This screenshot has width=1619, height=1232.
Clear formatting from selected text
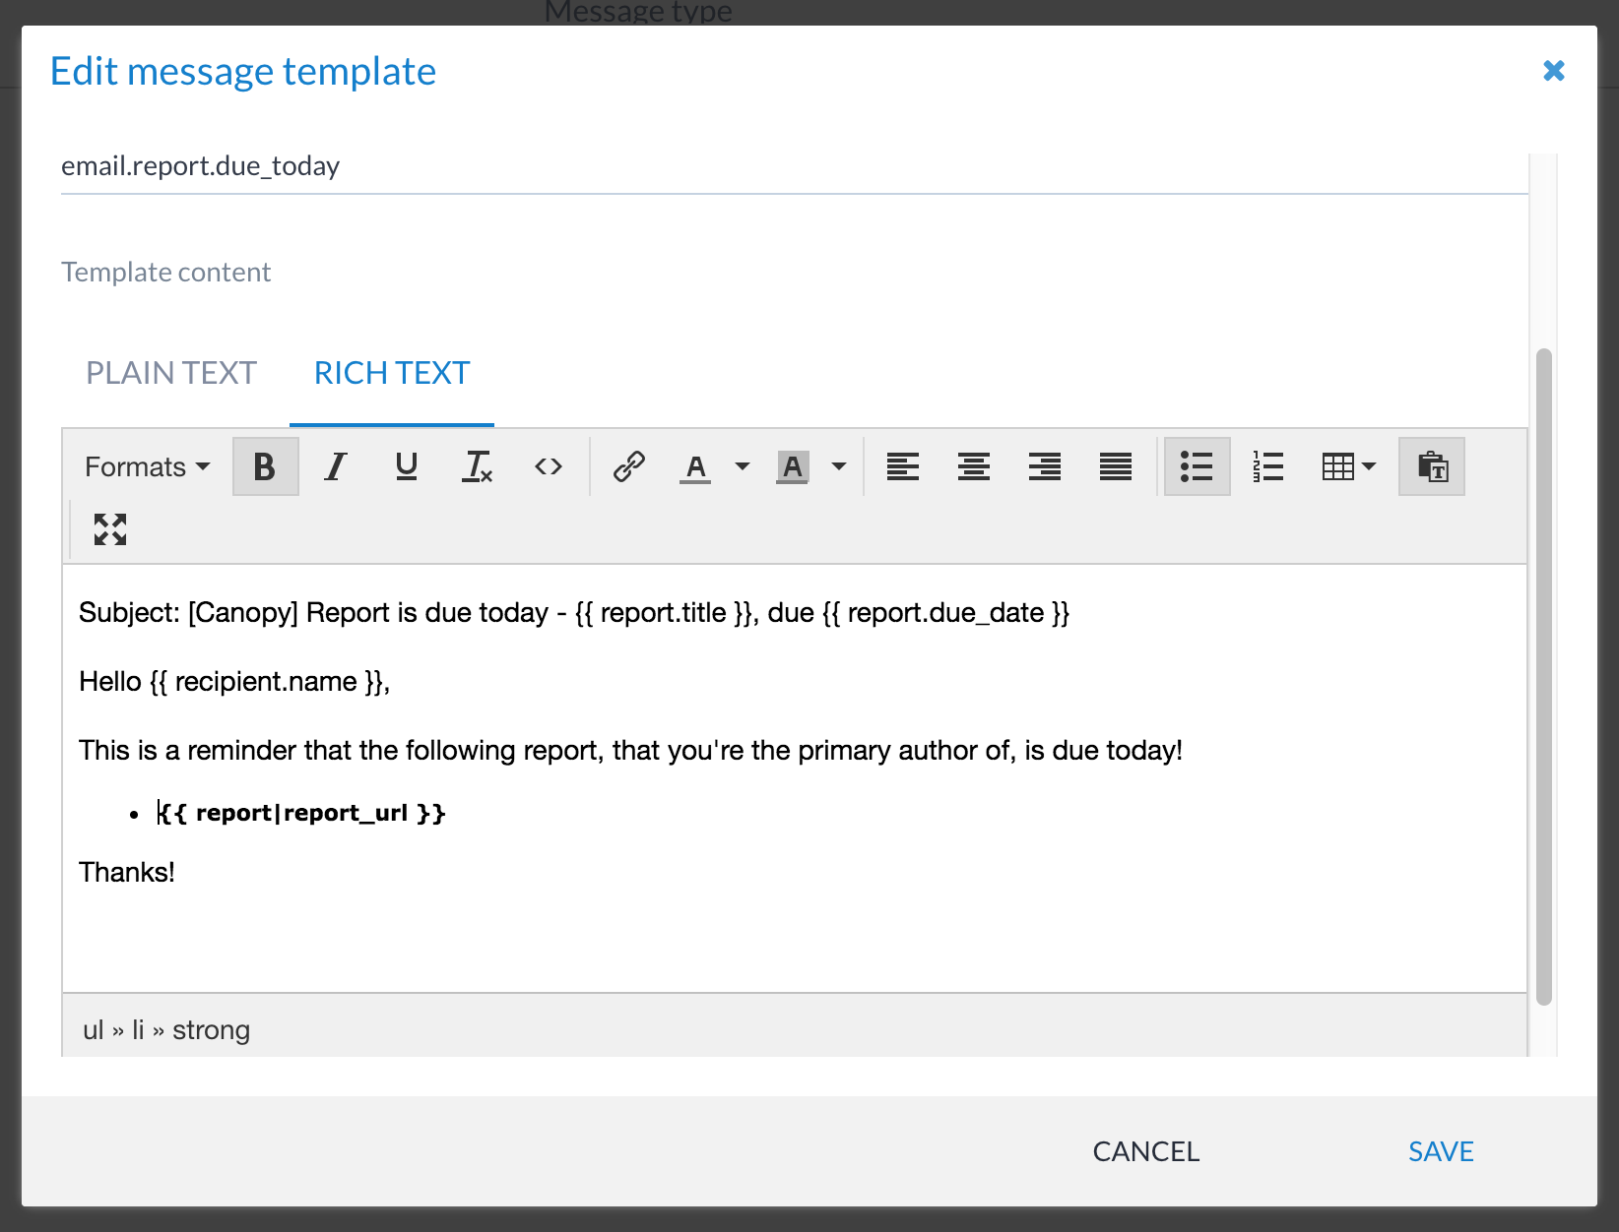(478, 466)
